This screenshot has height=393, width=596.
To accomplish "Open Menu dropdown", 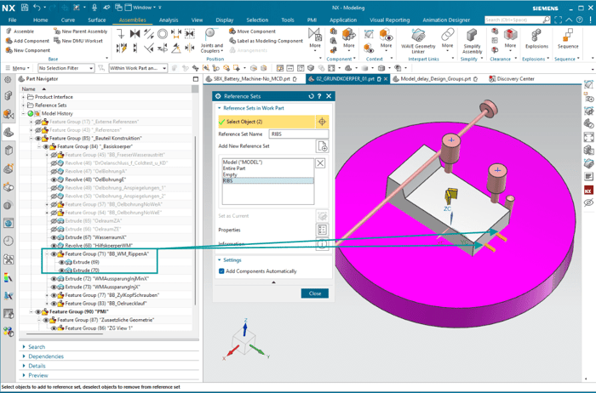I will [18, 68].
